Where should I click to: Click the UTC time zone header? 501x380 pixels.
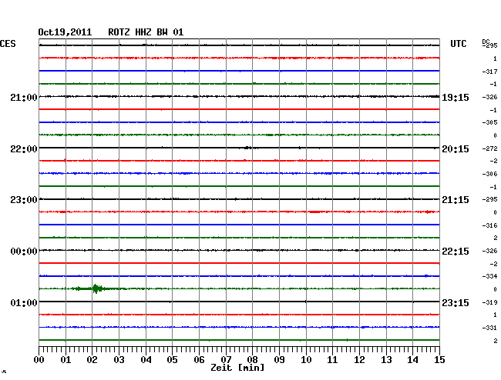[458, 44]
